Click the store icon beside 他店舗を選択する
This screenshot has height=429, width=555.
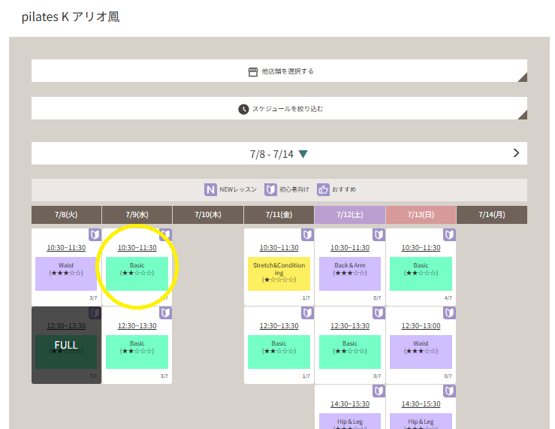coord(253,71)
